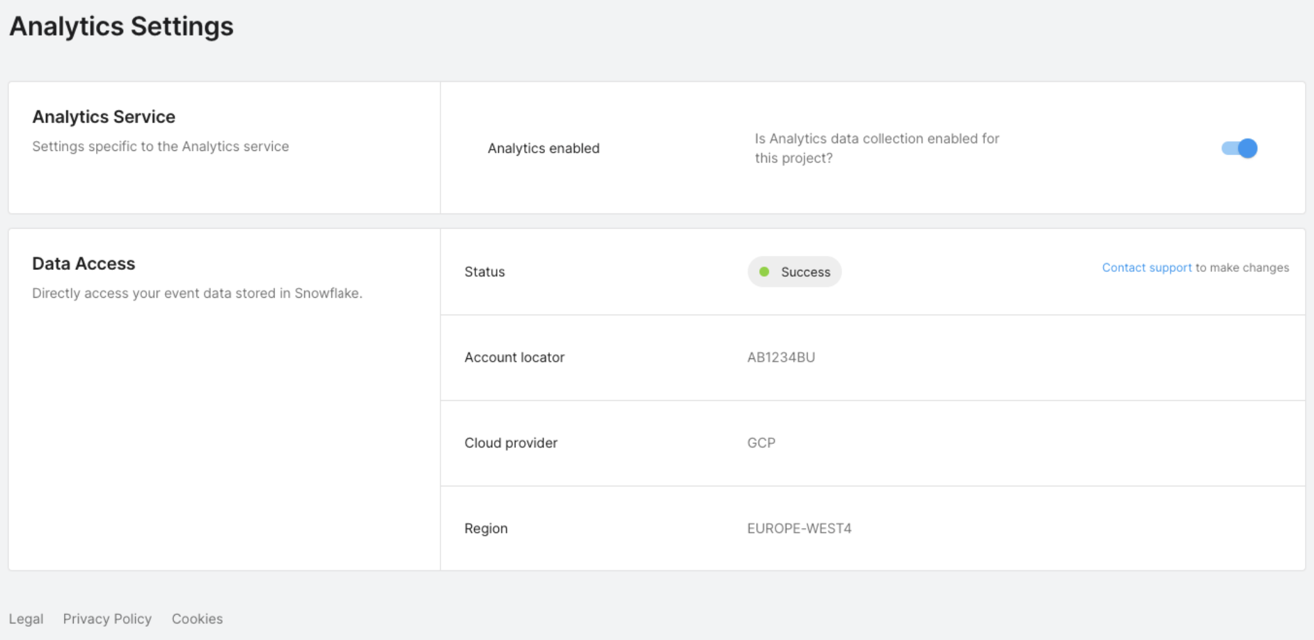1314x640 pixels.
Task: Open the Privacy Policy footer link
Action: (107, 618)
